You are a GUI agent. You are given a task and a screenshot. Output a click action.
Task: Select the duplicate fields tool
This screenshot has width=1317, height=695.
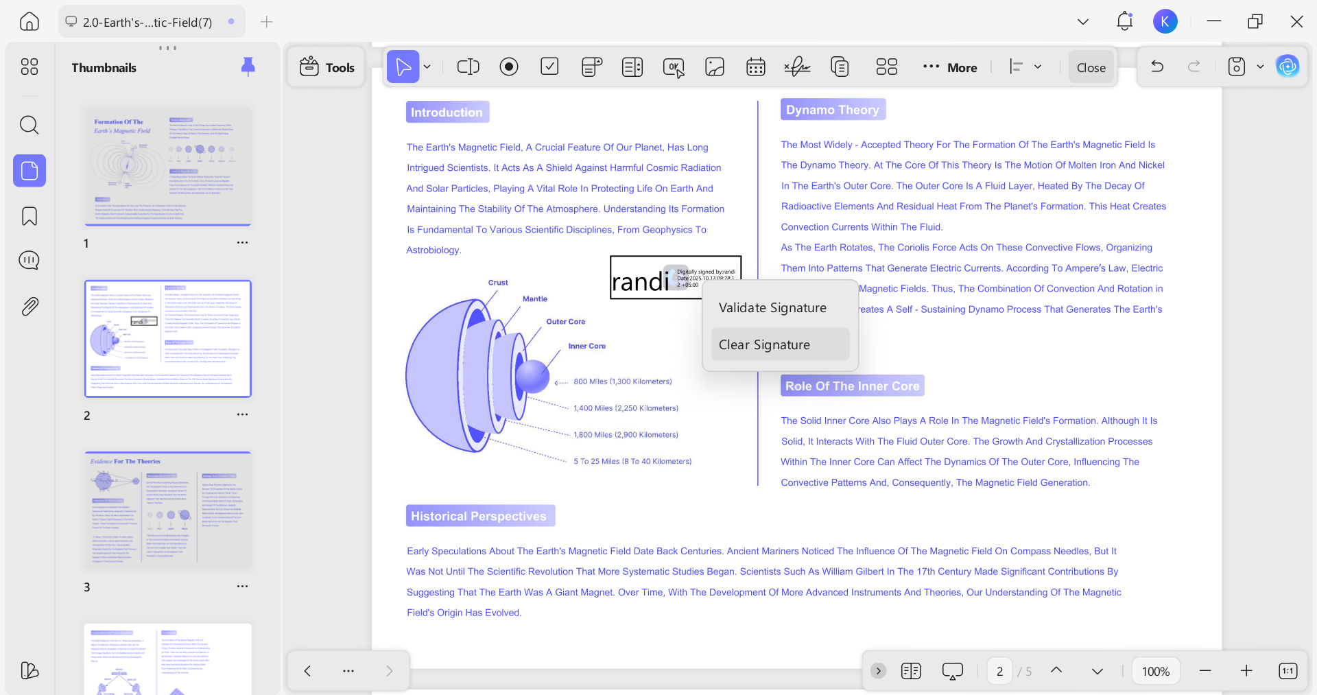(840, 67)
